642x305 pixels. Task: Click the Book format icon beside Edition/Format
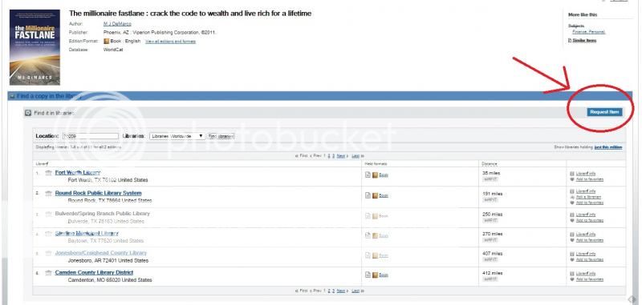click(107, 42)
